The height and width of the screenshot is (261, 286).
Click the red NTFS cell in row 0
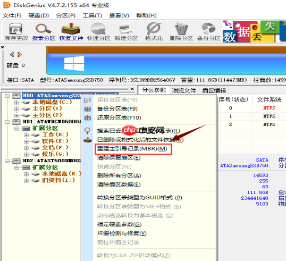pos(269,108)
